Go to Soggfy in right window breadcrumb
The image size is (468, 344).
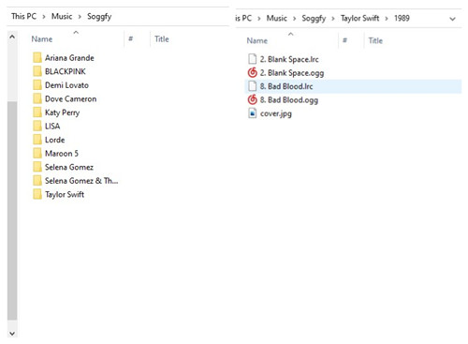(x=314, y=19)
